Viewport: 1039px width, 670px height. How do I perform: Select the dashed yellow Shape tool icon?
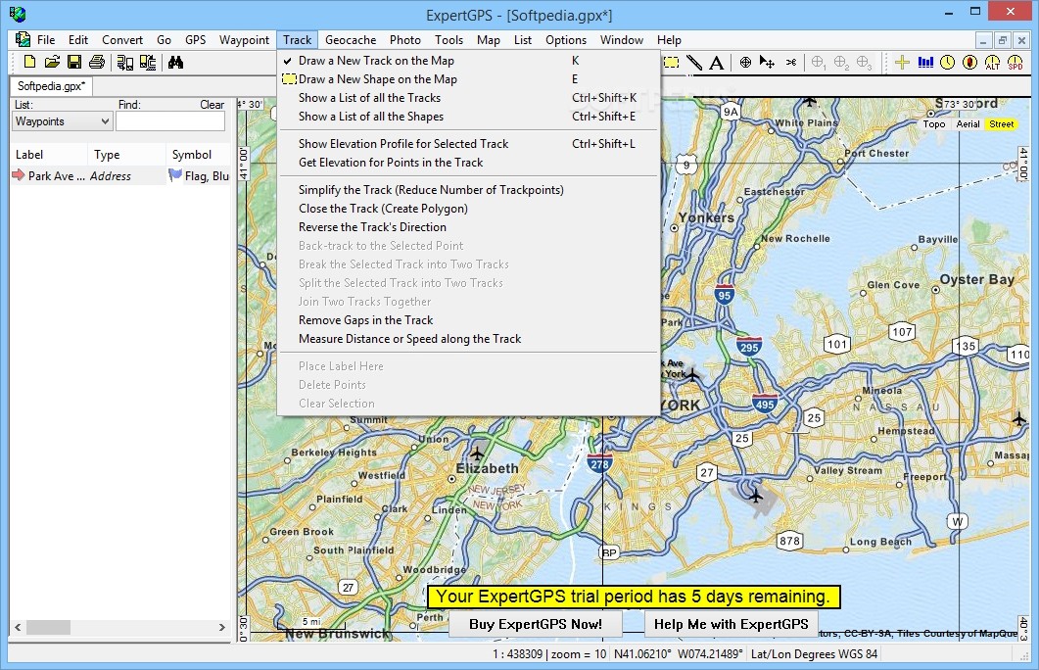coord(672,63)
